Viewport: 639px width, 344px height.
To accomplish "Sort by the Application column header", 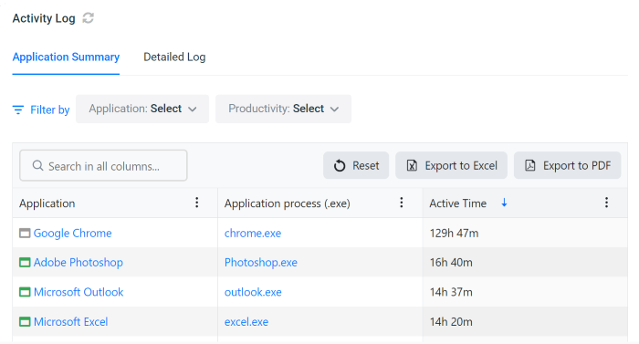I will tap(47, 203).
